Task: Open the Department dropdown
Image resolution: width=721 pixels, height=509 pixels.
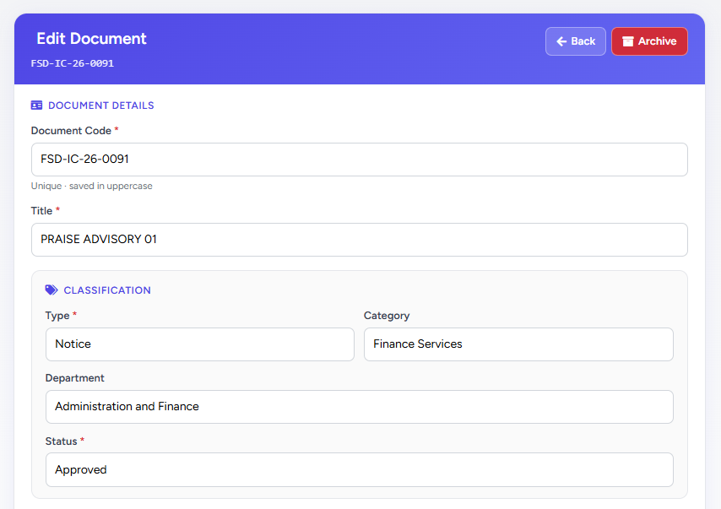Action: (359, 407)
